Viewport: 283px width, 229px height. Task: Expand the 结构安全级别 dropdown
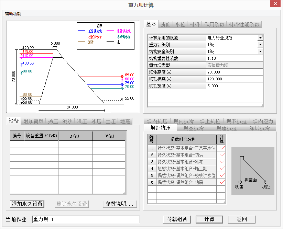[260, 51]
